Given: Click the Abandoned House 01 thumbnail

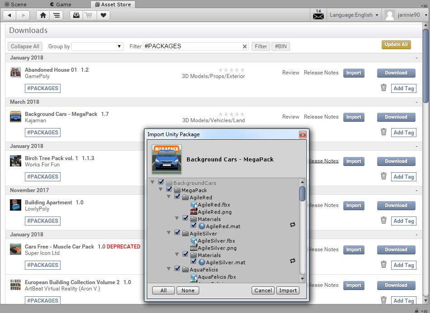Looking at the screenshot, I should pyautogui.click(x=16, y=73).
